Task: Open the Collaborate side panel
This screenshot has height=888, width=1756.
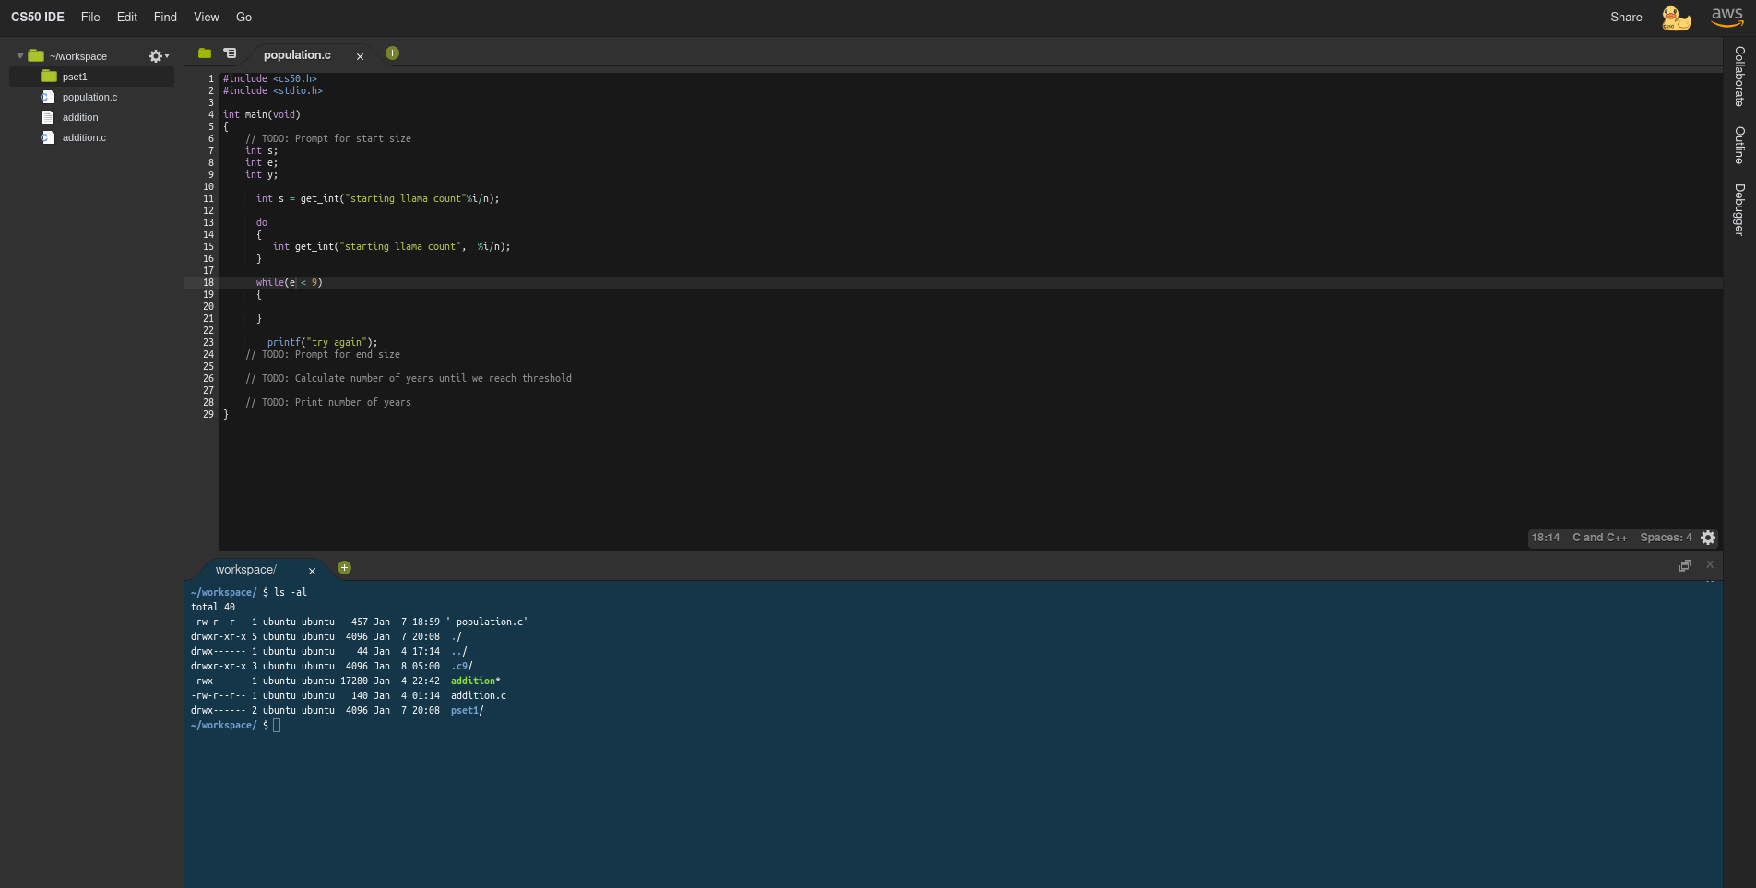Action: point(1739,77)
